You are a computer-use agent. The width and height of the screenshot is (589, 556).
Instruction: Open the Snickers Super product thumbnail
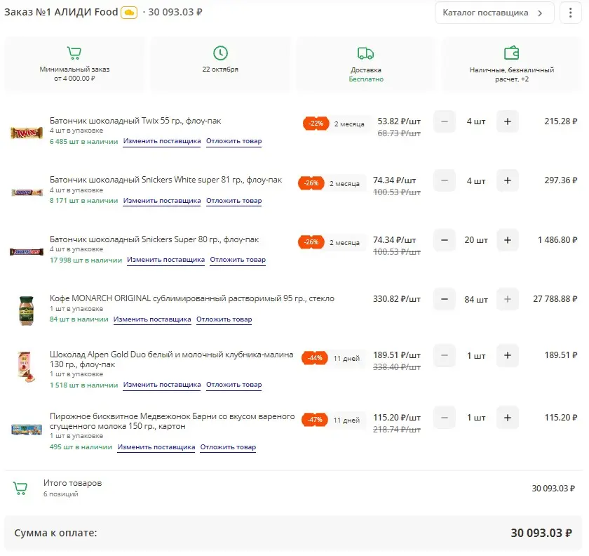coord(27,251)
